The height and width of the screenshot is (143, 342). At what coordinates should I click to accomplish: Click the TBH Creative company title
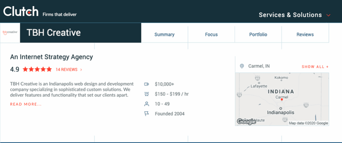(54, 33)
